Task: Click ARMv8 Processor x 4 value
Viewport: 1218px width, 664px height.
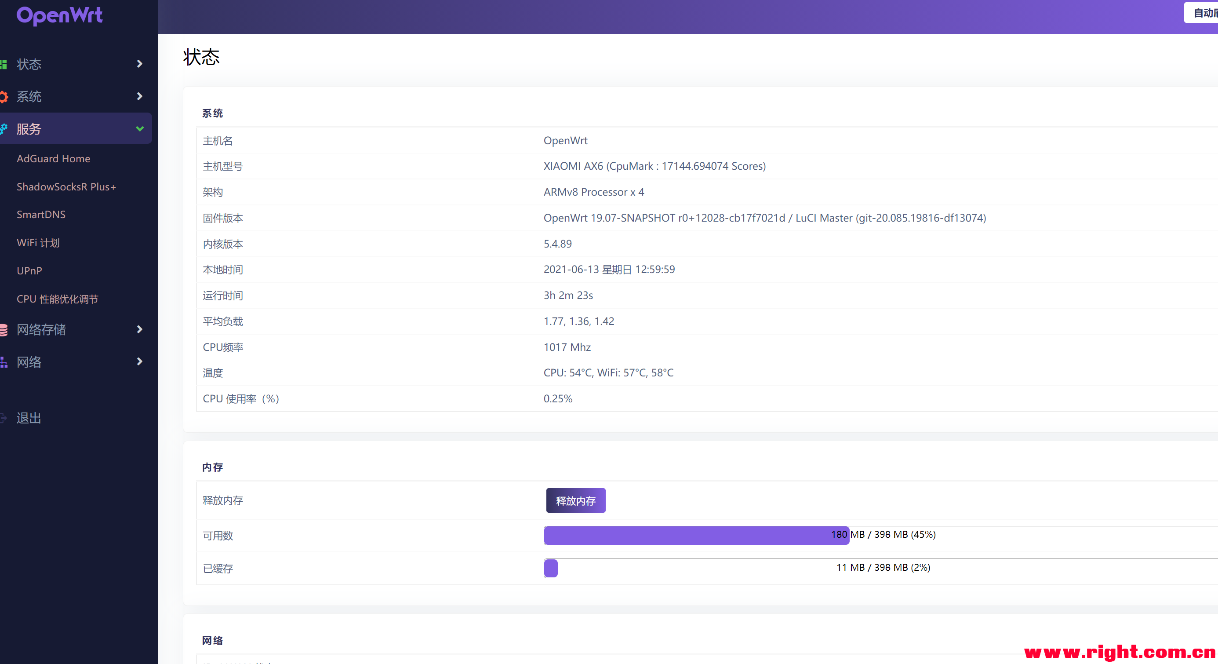Action: pyautogui.click(x=594, y=192)
